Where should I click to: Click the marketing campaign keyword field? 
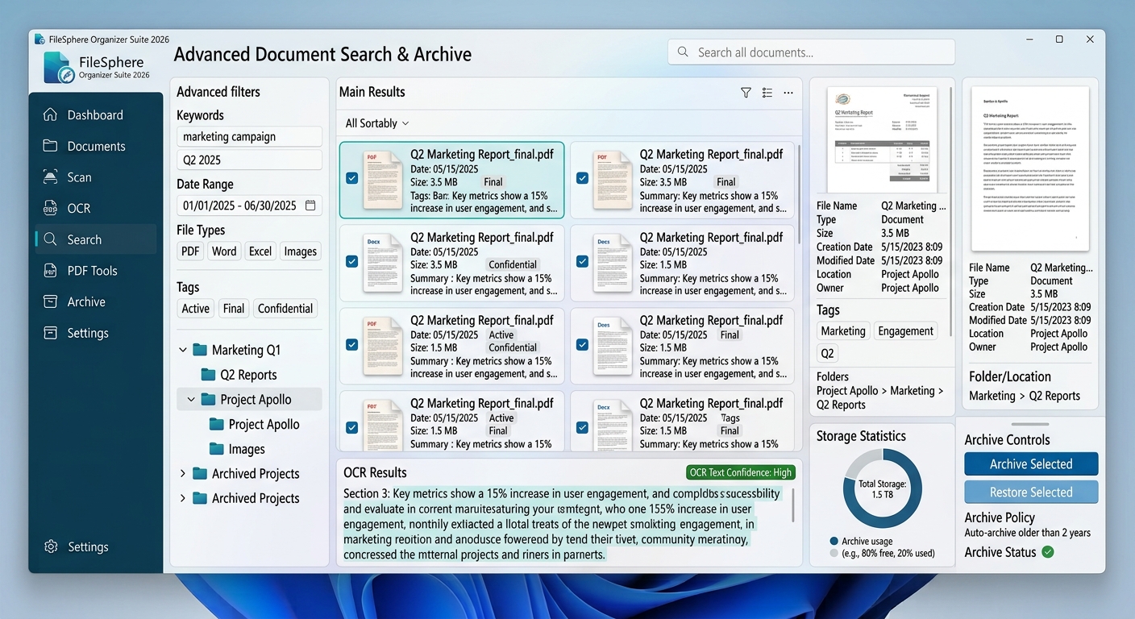(249, 137)
